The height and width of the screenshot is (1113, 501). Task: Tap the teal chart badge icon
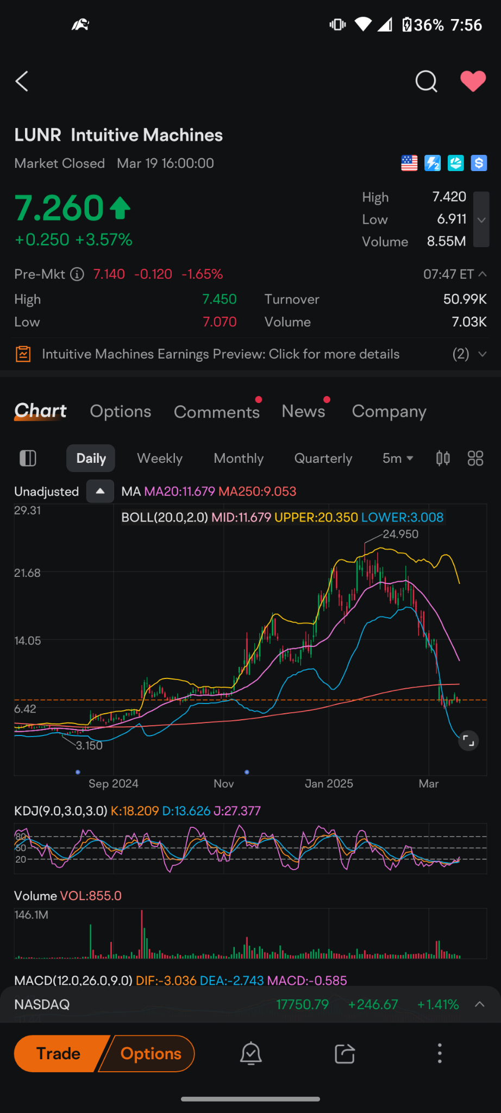tap(455, 163)
